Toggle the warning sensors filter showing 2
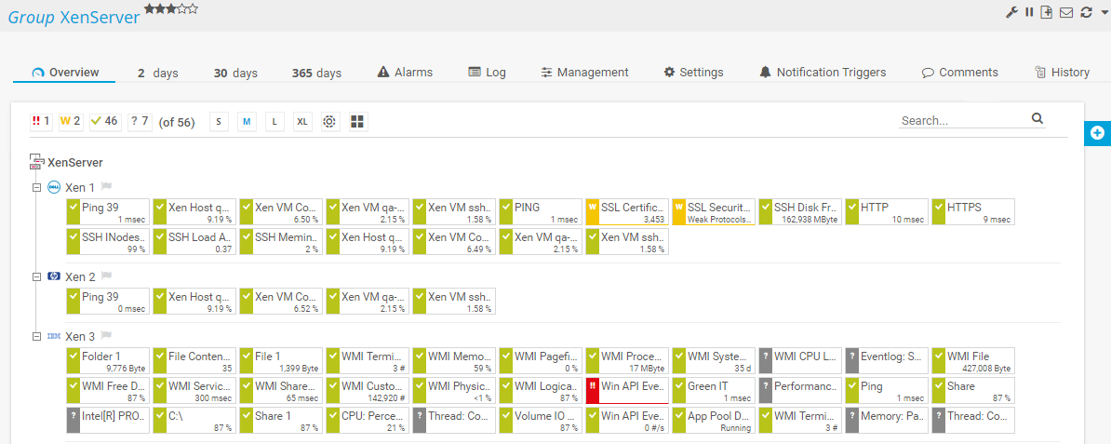This screenshot has height=444, width=1111. click(71, 121)
